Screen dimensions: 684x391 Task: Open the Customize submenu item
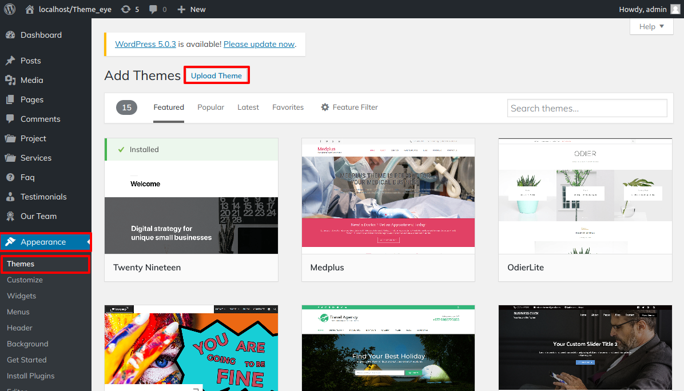[25, 280]
